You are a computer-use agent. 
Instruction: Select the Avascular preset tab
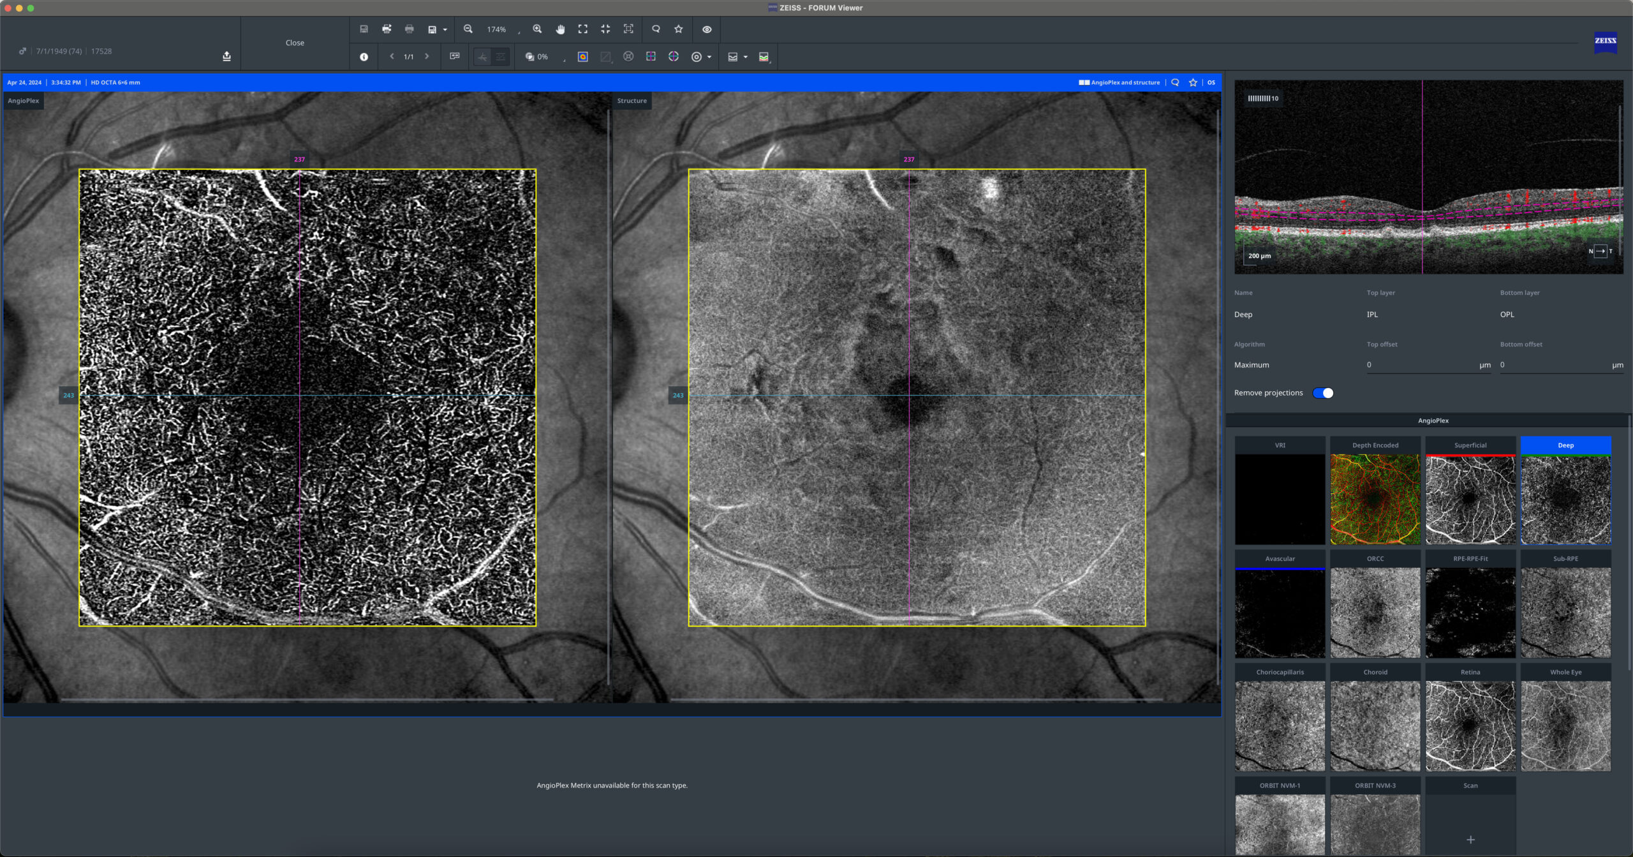click(x=1280, y=559)
